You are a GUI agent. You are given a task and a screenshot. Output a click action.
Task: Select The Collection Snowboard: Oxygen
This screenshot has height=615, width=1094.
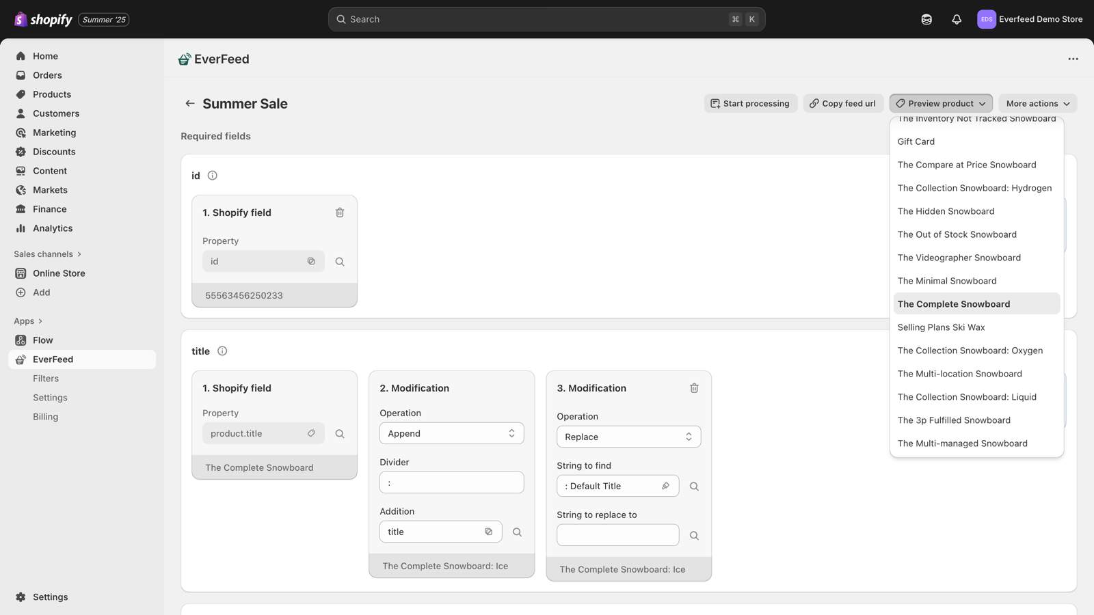pyautogui.click(x=976, y=351)
